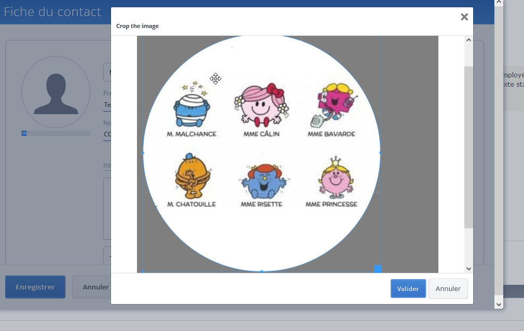Click the Valider button
This screenshot has height=331, width=524.
(x=408, y=288)
